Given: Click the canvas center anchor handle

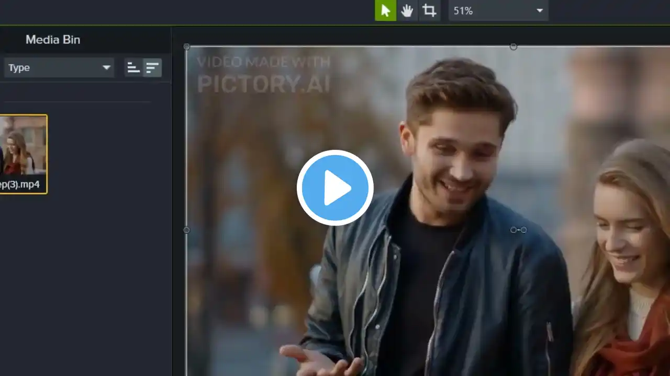Looking at the screenshot, I should click(513, 230).
